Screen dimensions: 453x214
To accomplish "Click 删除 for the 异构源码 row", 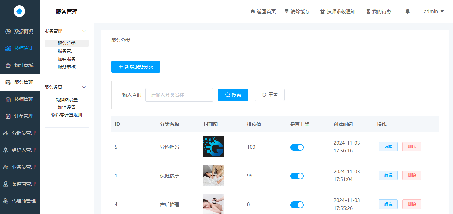I will [412, 147].
